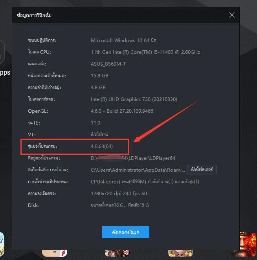Select settings value 'CPU(4 cores)'

pos(105,182)
